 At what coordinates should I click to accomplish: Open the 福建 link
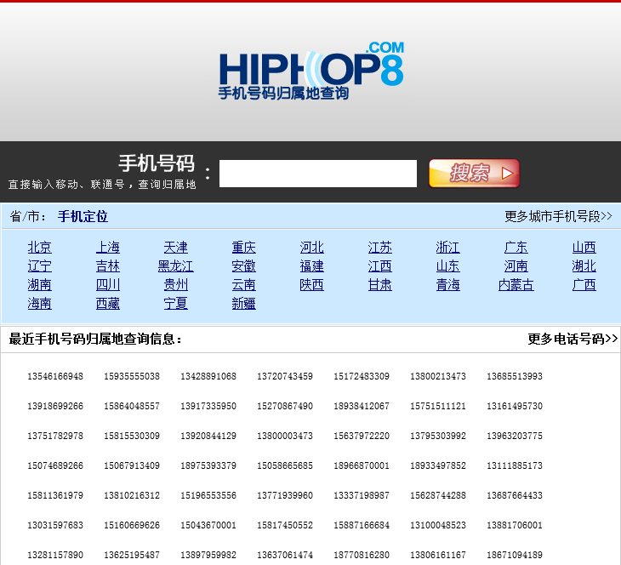311,265
